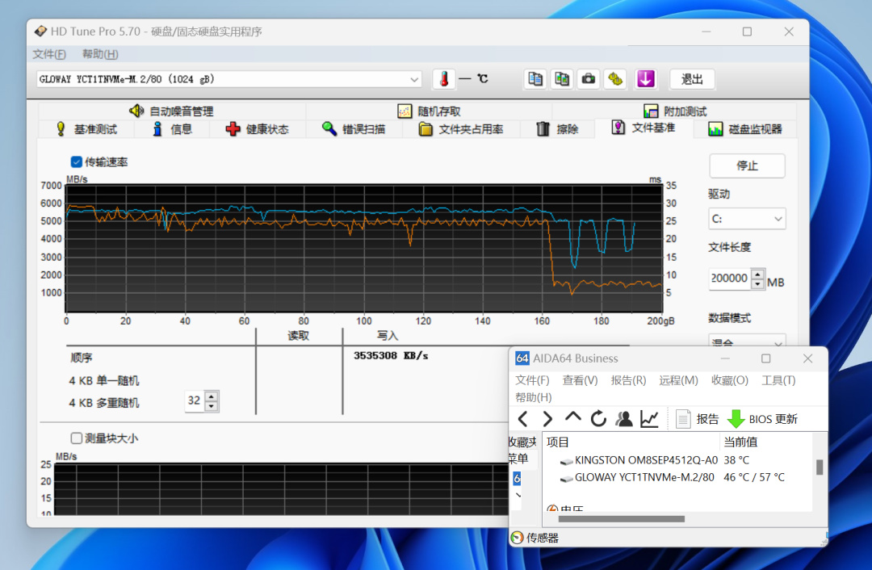This screenshot has width=872, height=570.
Task: Open HD Tune options gear icon
Action: tap(615, 79)
